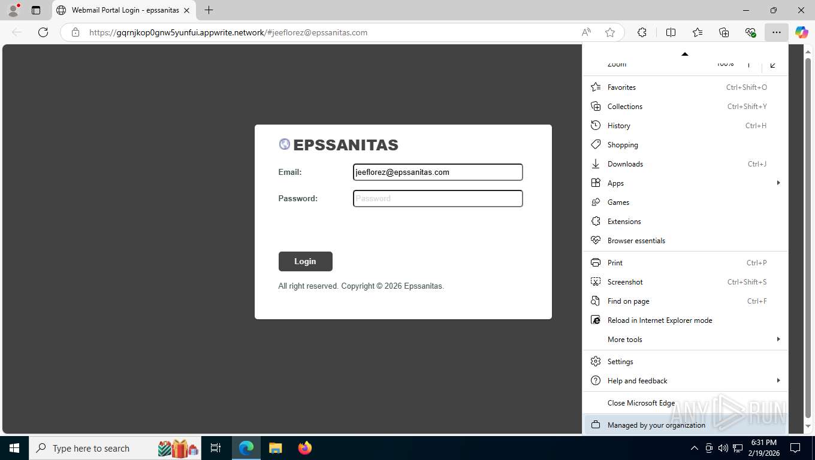Expand the More tools submenu
This screenshot has height=460, width=815.
[x=685, y=340]
